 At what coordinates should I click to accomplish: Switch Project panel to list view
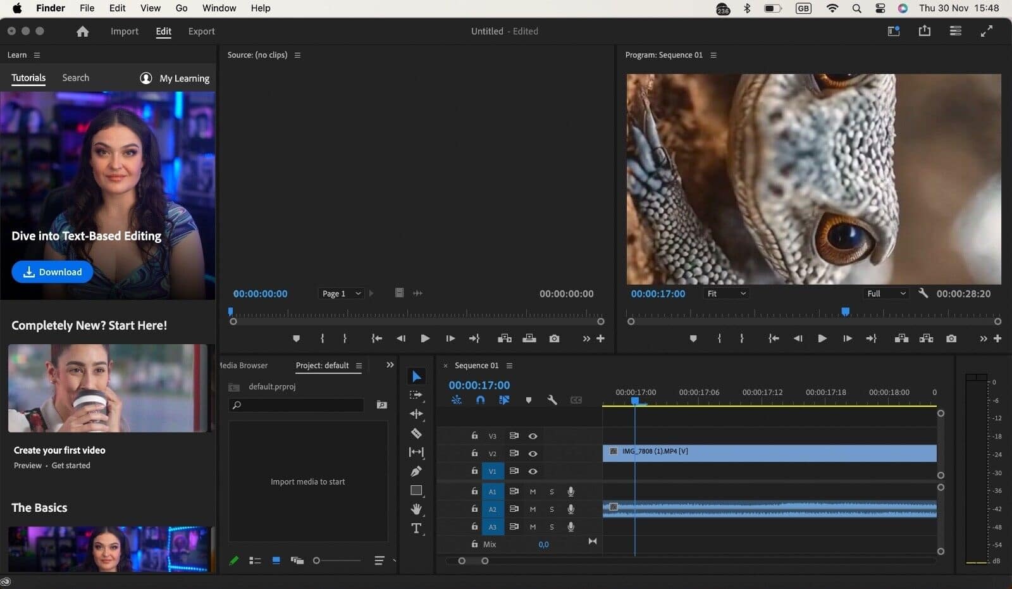click(x=255, y=561)
